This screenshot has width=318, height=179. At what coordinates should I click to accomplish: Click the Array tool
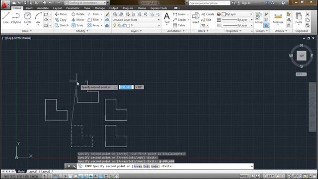[93, 25]
